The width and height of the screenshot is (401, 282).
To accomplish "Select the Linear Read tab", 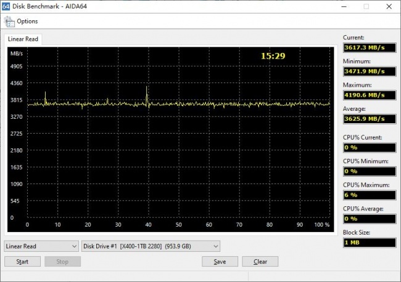I will tap(23, 39).
